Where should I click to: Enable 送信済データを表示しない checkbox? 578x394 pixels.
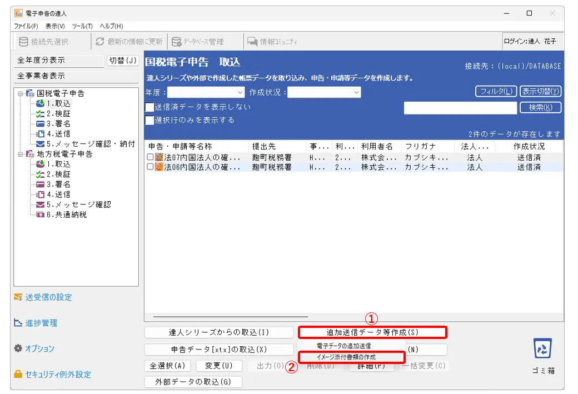coord(149,107)
